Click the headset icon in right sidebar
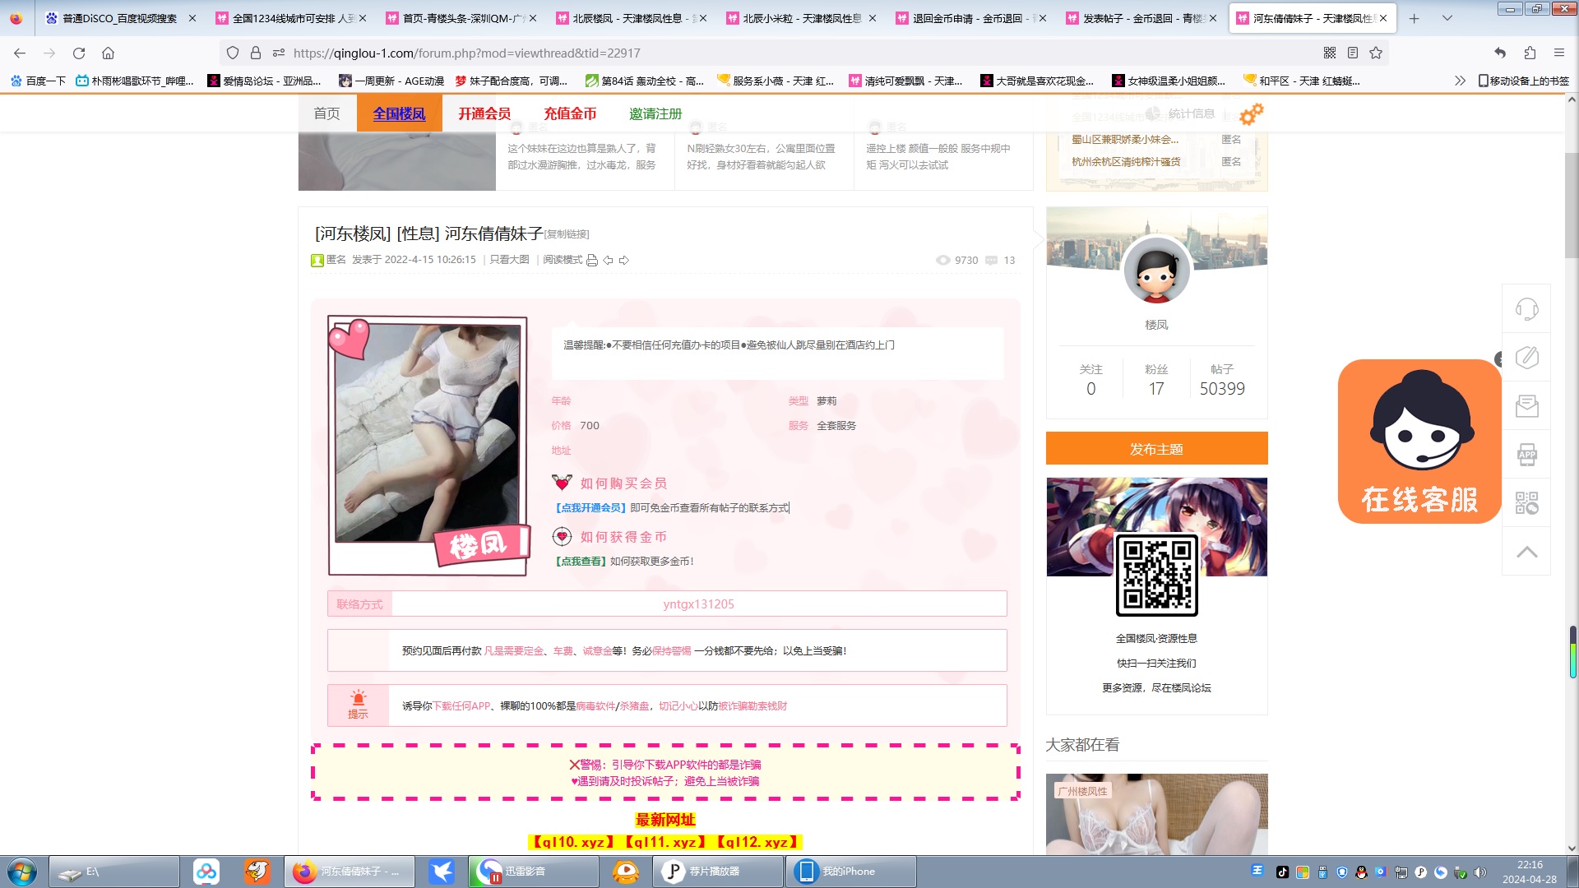The height and width of the screenshot is (888, 1579). tap(1526, 309)
